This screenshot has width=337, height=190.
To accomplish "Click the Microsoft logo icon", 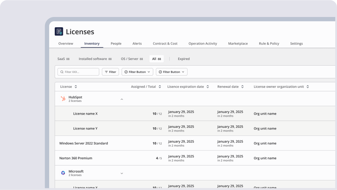I will (x=63, y=173).
